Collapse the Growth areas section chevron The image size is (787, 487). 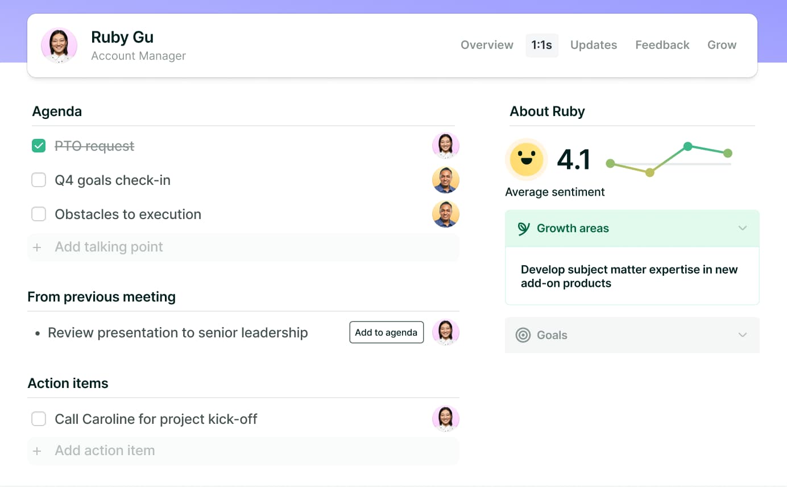click(742, 229)
